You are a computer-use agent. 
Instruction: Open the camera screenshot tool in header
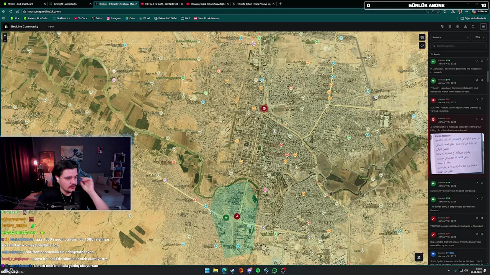465,27
